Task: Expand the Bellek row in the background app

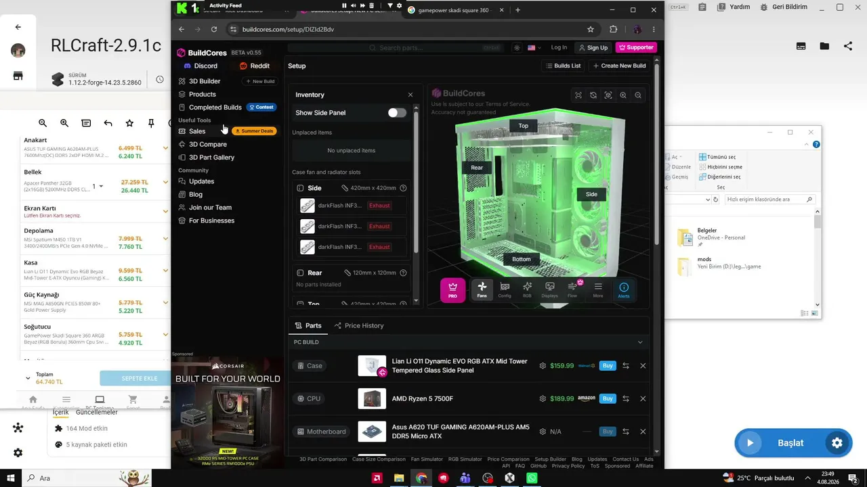Action: click(165, 182)
